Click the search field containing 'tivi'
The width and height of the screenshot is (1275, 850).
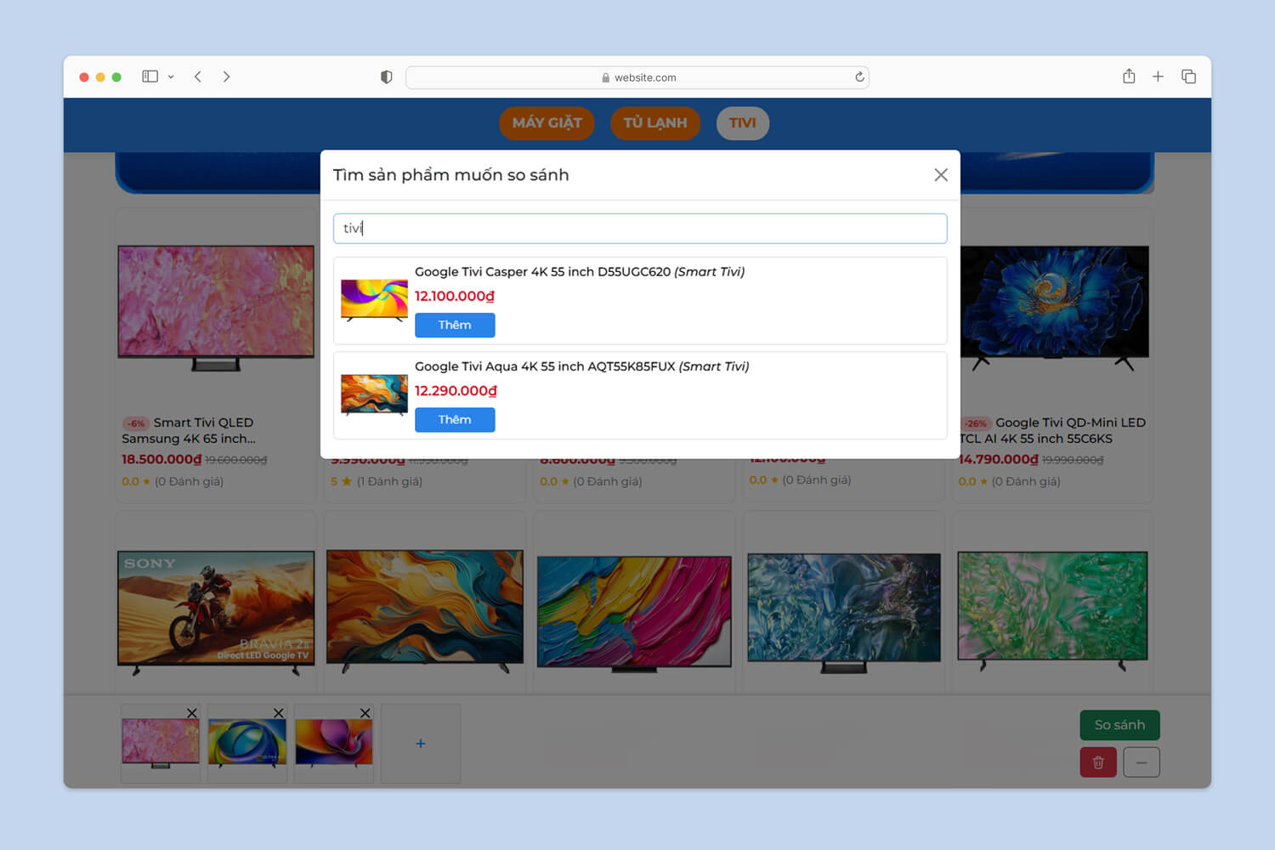pos(640,229)
